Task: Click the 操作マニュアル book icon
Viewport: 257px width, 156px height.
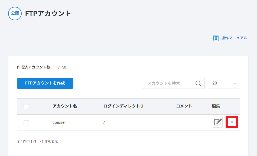Action: [x=216, y=38]
